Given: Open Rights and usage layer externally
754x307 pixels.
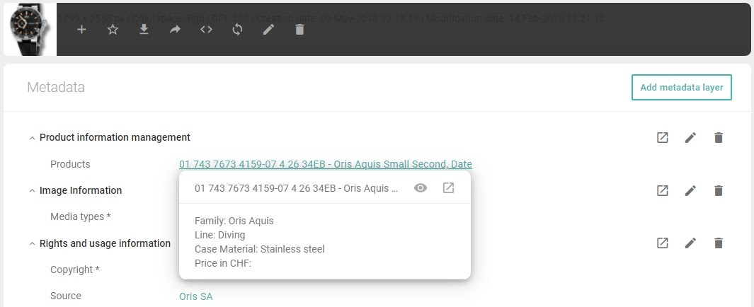Looking at the screenshot, I should pos(663,243).
